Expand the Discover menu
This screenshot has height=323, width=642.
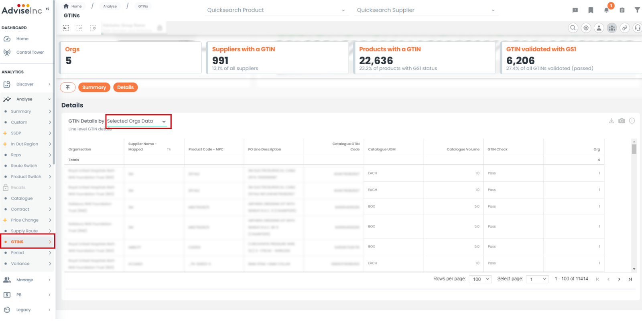pos(26,84)
